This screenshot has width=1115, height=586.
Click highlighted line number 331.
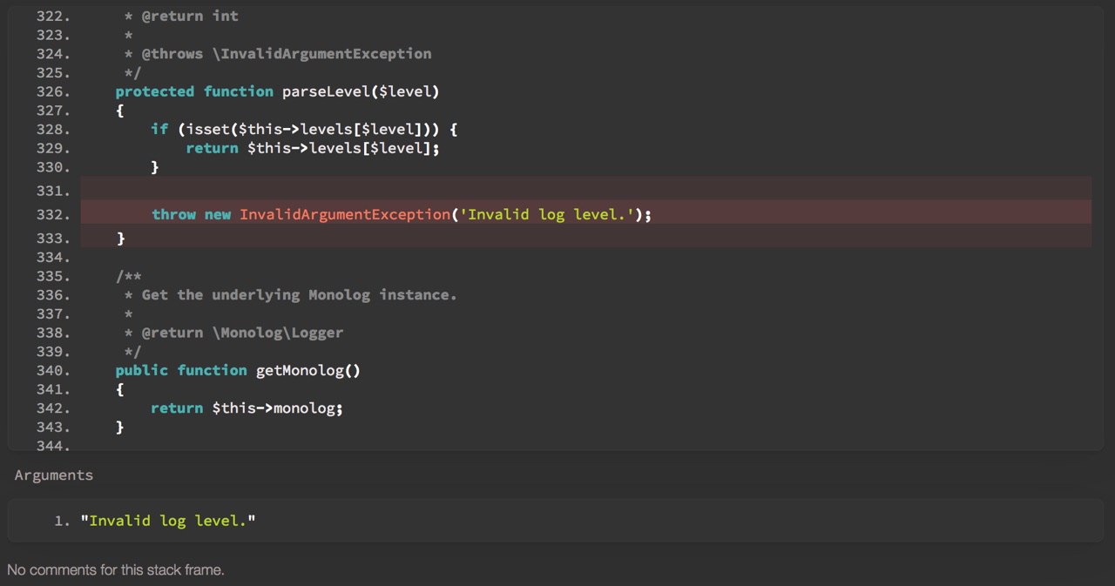point(52,191)
